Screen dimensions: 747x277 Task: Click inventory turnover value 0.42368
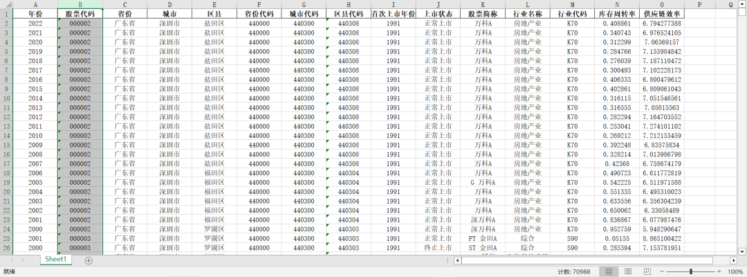(x=618, y=163)
